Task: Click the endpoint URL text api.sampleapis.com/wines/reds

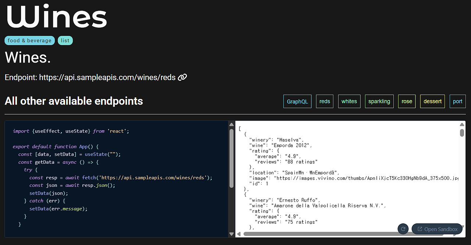Action: coord(107,78)
